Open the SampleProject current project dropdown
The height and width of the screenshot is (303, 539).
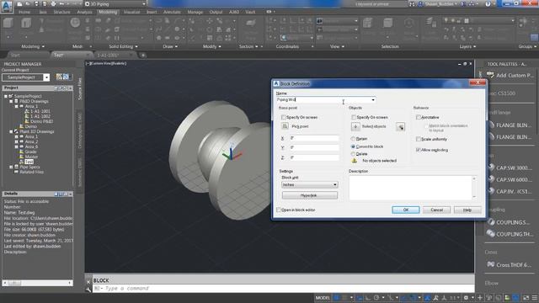46,77
